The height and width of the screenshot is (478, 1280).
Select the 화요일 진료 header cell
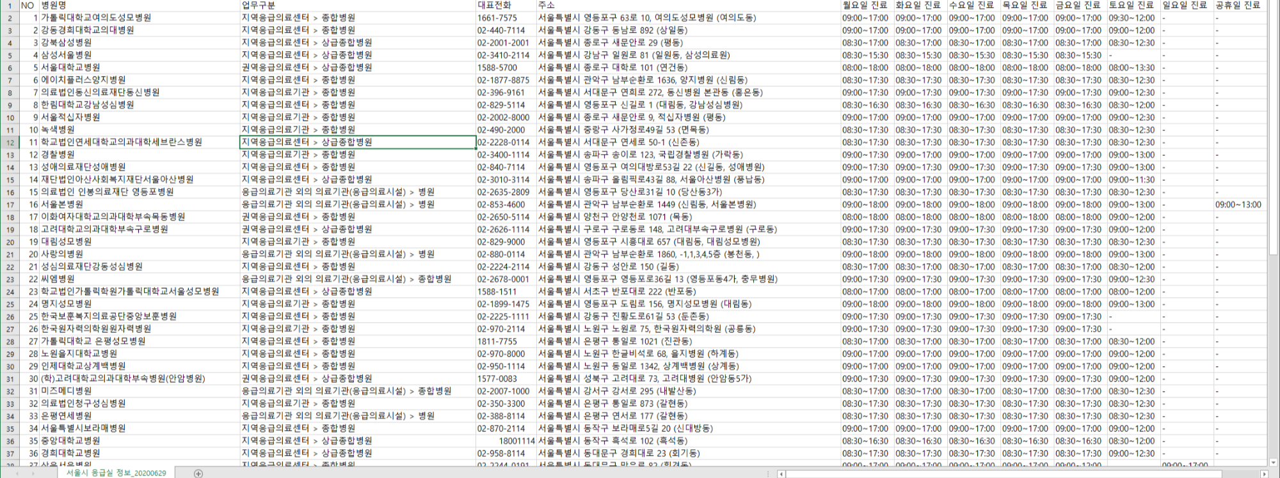pos(920,5)
